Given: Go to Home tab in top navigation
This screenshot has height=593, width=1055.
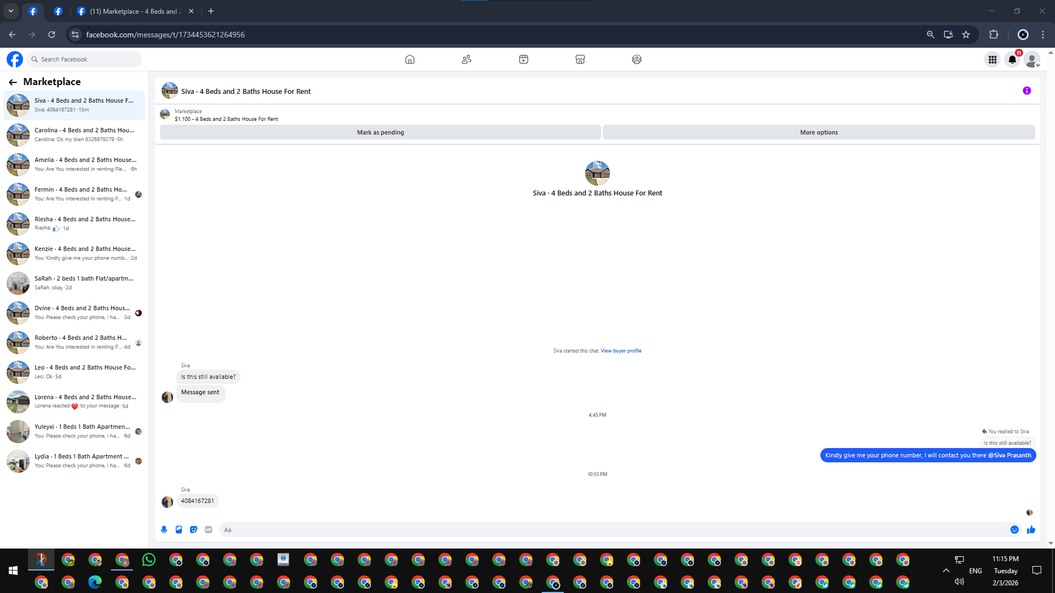Looking at the screenshot, I should pos(409,59).
